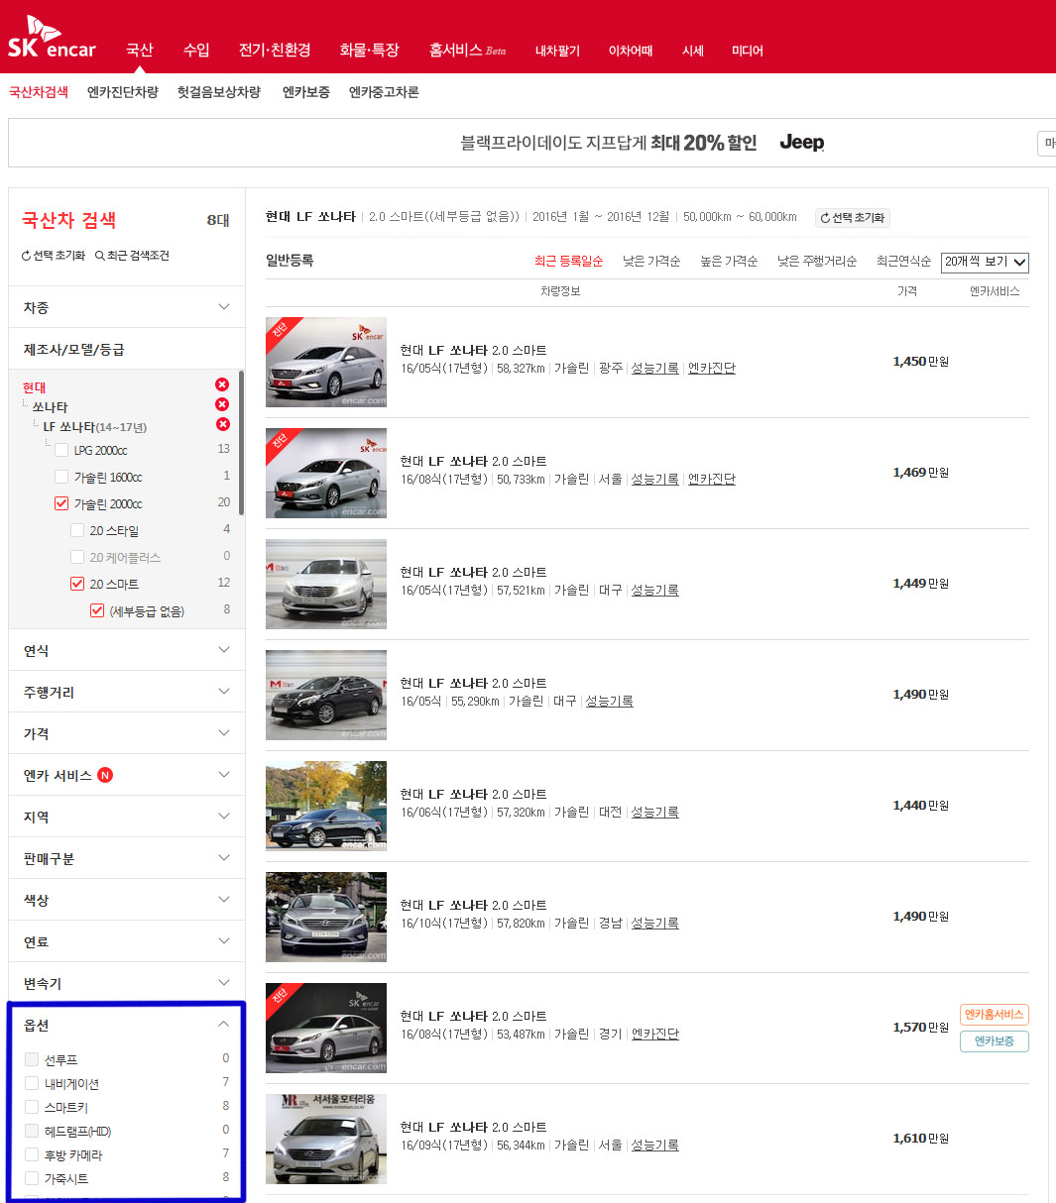The image size is (1056, 1203).
Task: Select the 국산차검색 submenu tab
Action: pyautogui.click(x=39, y=92)
